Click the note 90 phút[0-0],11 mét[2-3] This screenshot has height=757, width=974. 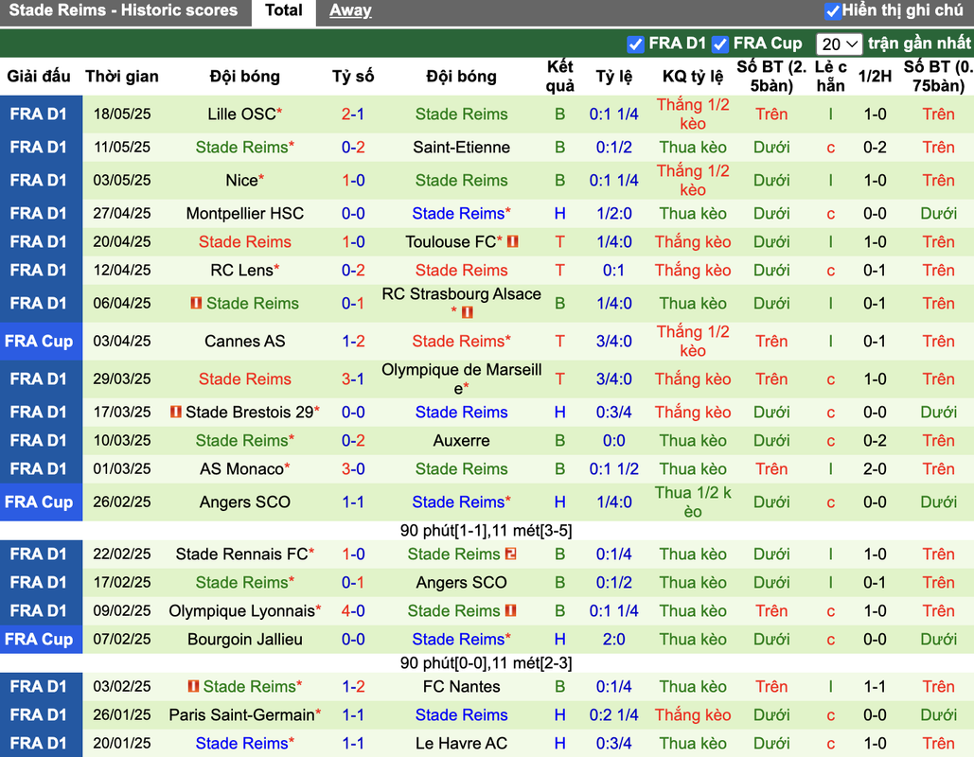coord(486,663)
